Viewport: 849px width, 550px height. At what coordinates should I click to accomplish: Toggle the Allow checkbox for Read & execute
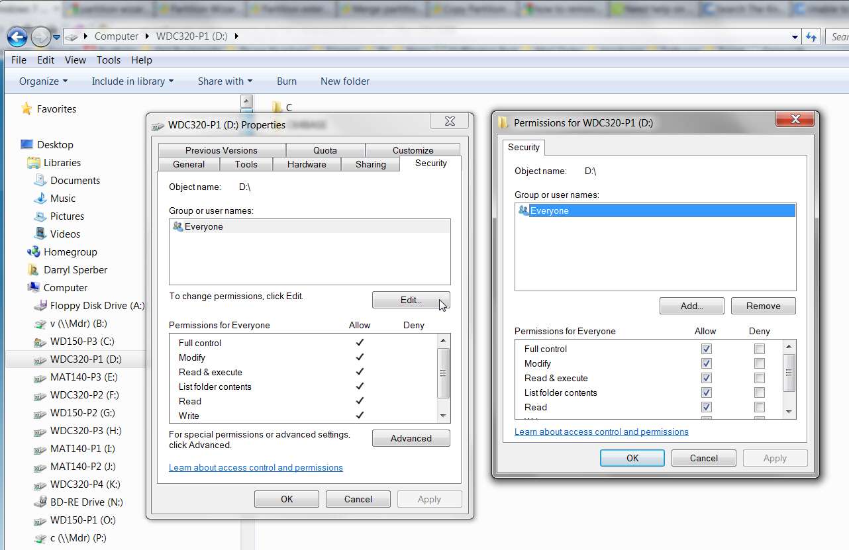pos(707,378)
